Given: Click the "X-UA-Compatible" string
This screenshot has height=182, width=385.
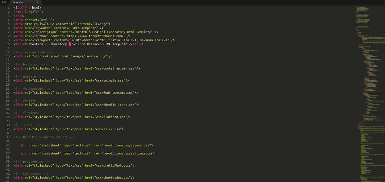Looking at the screenshot, I should (x=61, y=24).
